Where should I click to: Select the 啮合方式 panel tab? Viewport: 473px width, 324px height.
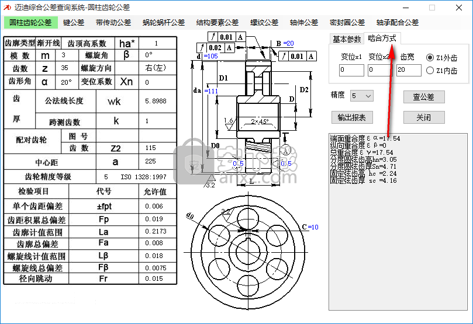[x=382, y=39]
